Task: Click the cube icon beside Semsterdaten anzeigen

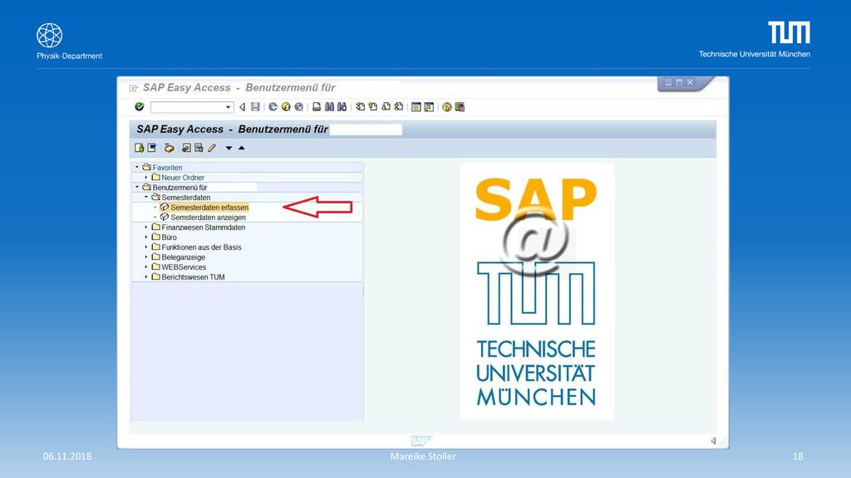Action: (x=165, y=217)
